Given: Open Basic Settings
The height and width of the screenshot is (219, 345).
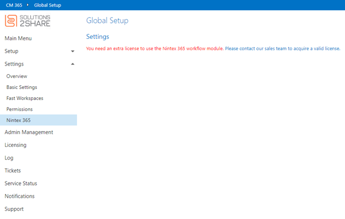Looking at the screenshot, I should (22, 87).
